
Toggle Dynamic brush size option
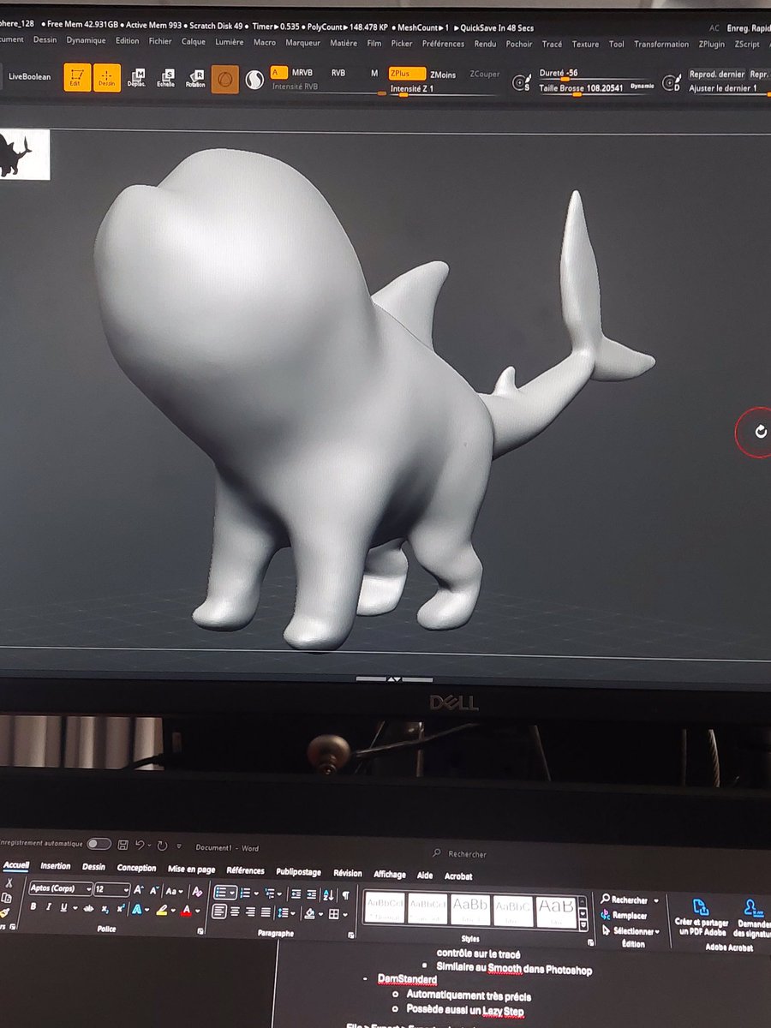641,87
